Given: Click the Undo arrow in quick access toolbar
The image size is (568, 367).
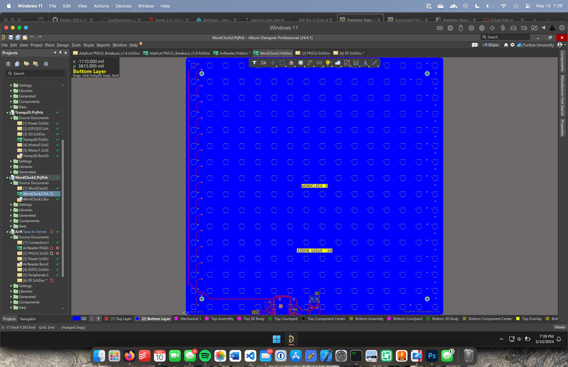Looking at the screenshot, I should (x=33, y=37).
